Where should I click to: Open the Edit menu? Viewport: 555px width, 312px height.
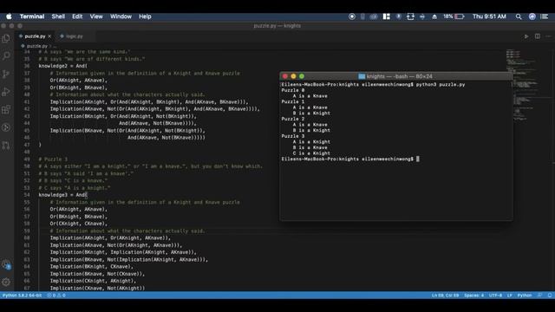click(77, 16)
